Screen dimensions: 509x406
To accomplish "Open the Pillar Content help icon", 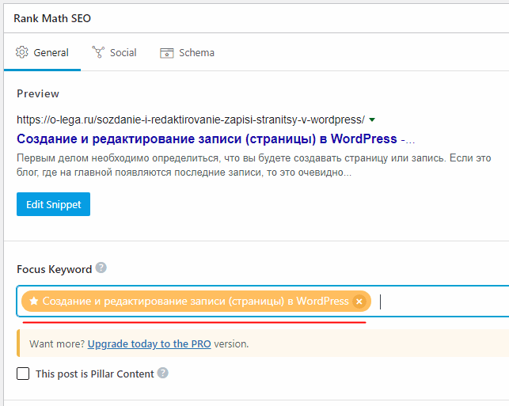I will pyautogui.click(x=163, y=373).
